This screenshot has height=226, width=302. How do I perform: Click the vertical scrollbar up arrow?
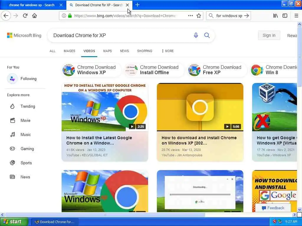tap(299, 24)
